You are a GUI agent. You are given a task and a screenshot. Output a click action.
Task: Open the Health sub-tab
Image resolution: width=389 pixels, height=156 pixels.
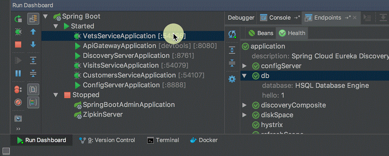tap(292, 33)
